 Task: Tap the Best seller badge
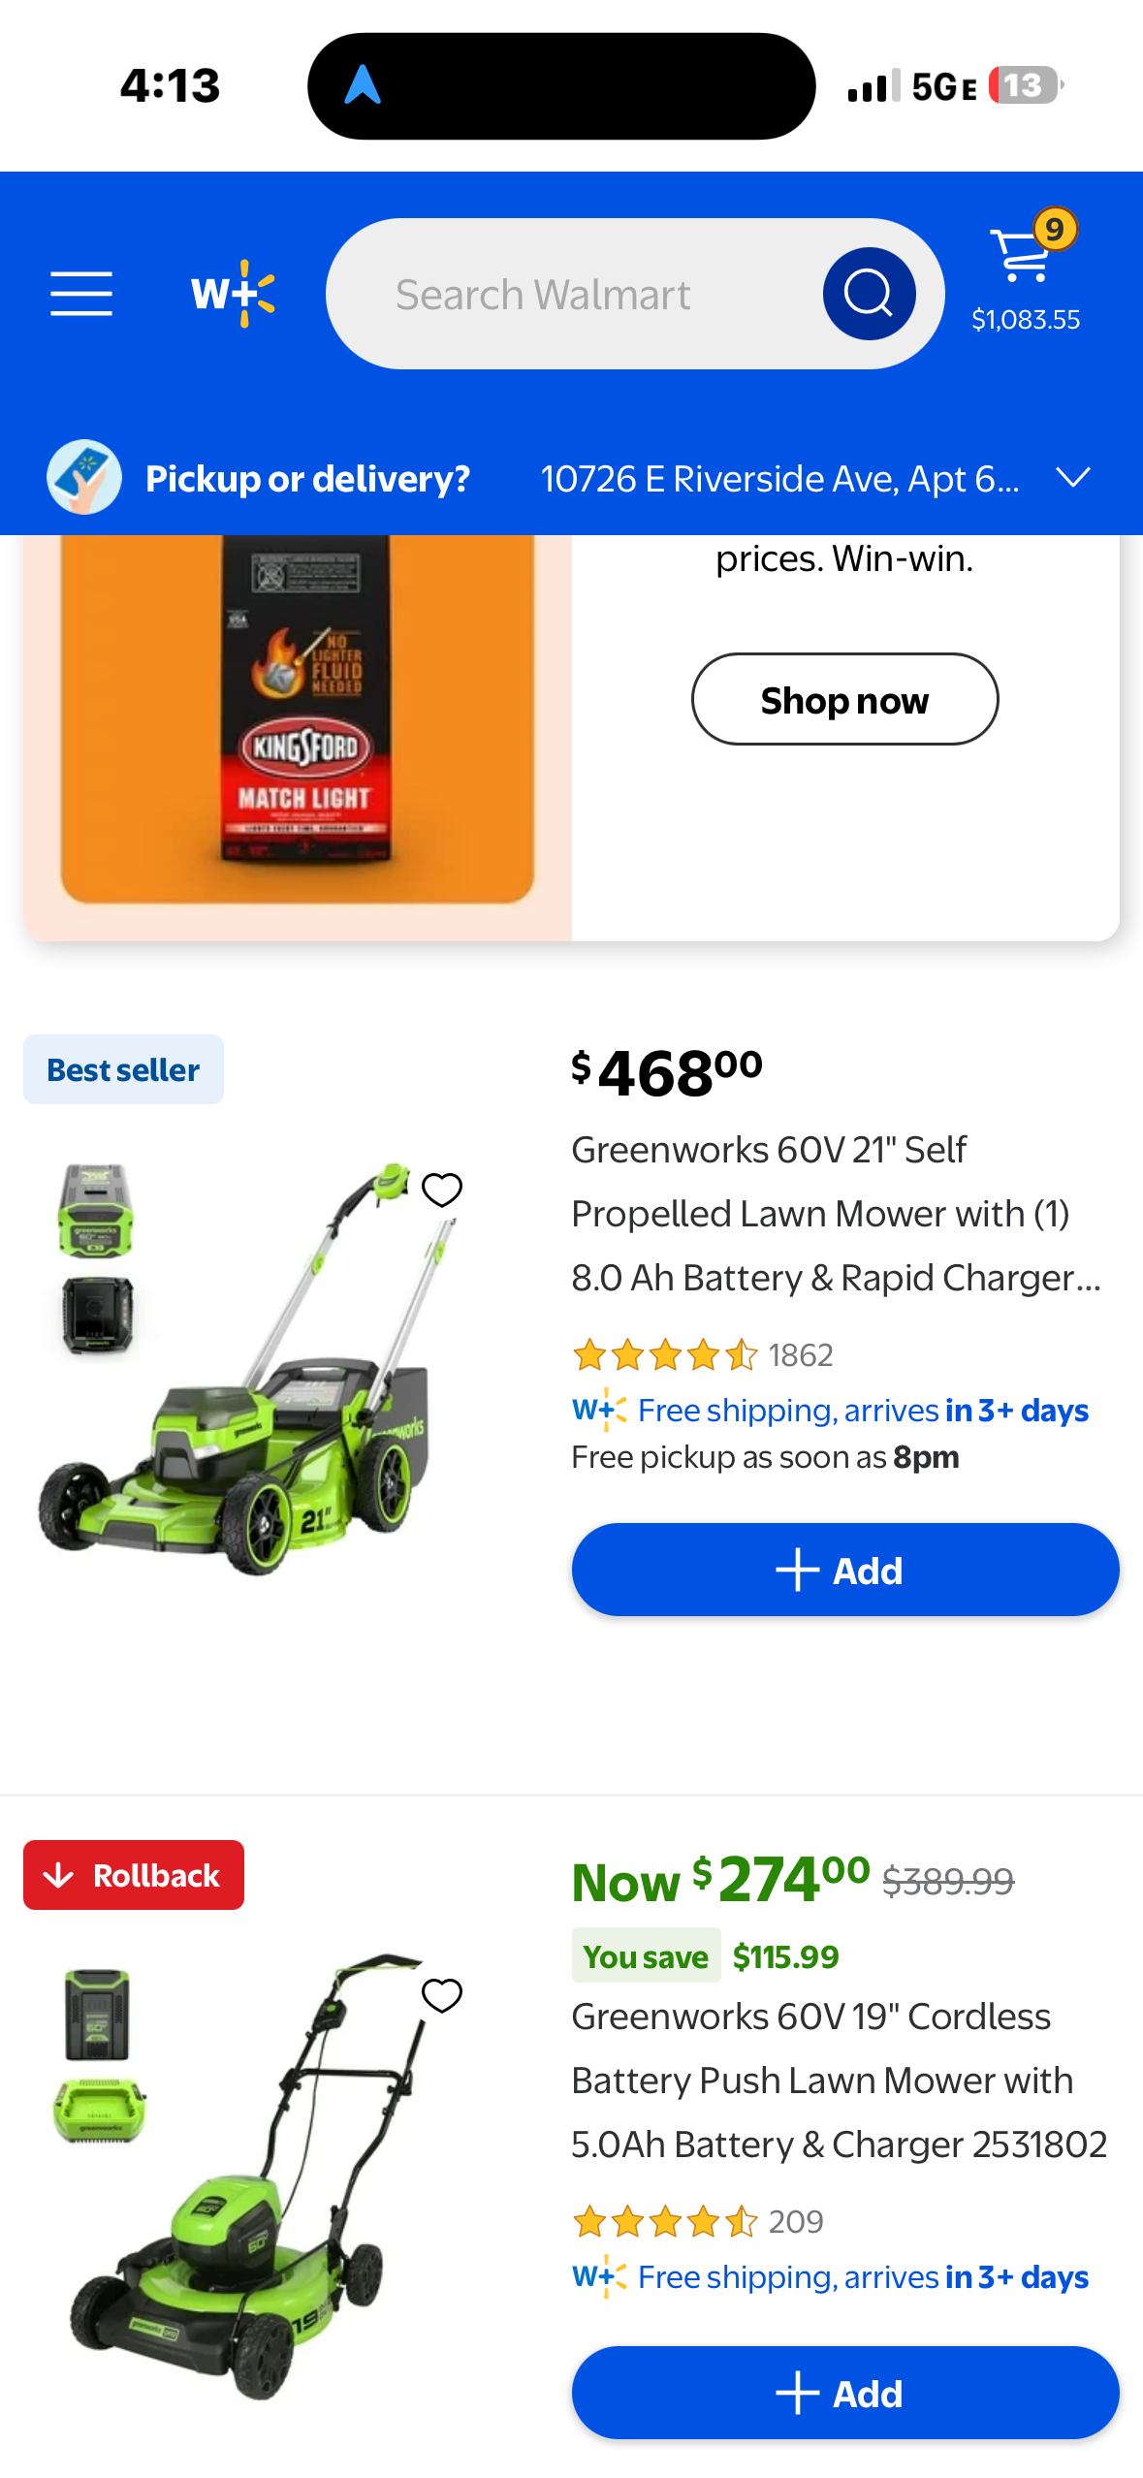123,1069
